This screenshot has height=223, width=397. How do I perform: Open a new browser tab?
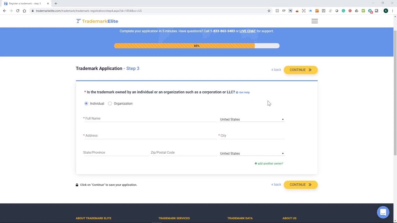pos(56,3)
